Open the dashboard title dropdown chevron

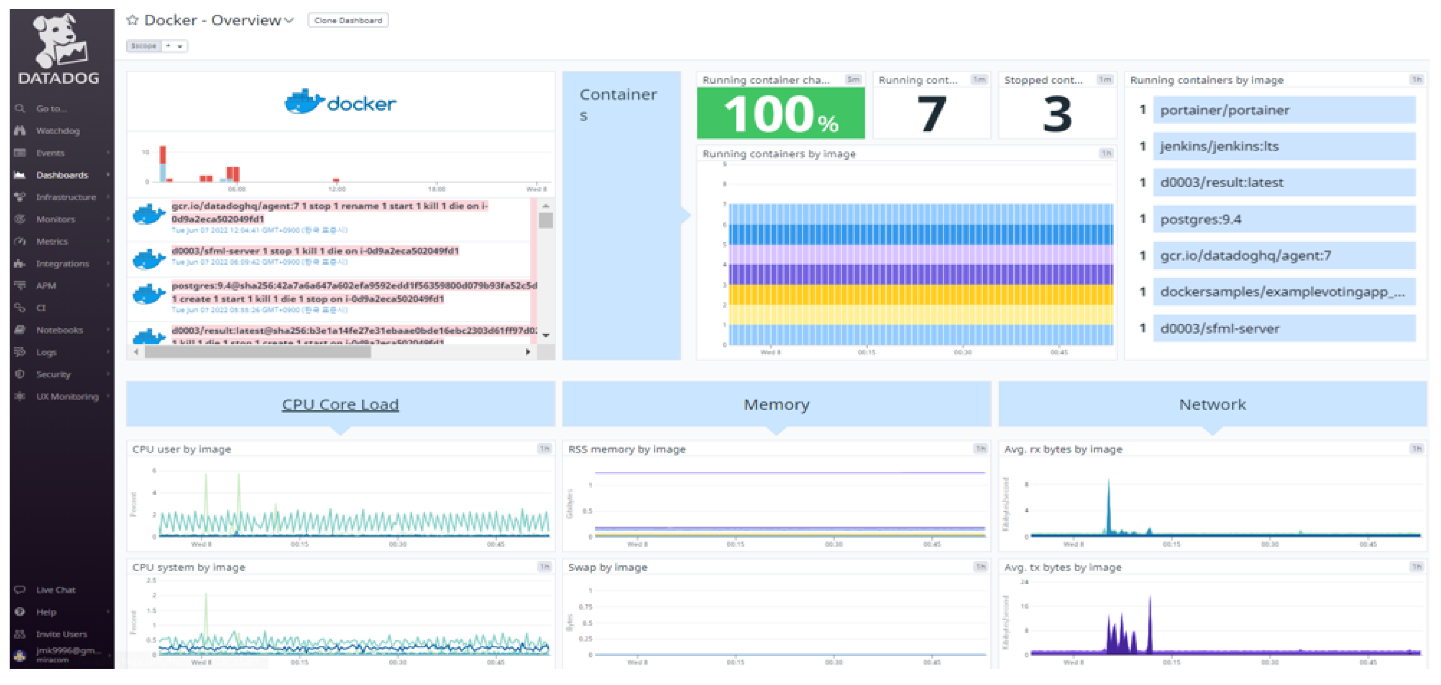(289, 21)
